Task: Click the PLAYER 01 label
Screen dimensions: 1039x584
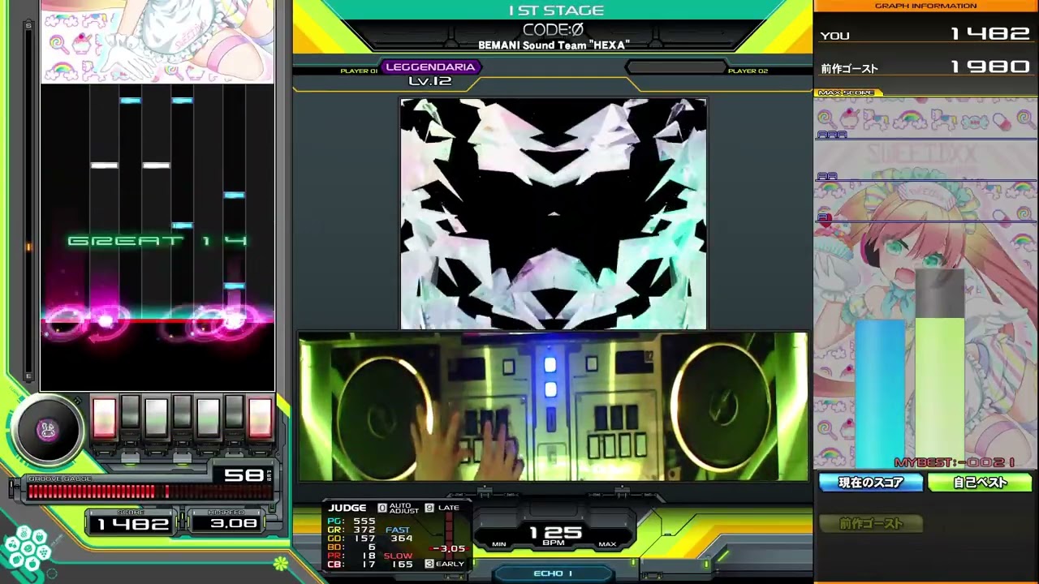Action: (x=359, y=71)
